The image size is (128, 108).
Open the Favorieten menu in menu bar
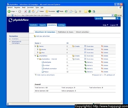tap(31, 8)
